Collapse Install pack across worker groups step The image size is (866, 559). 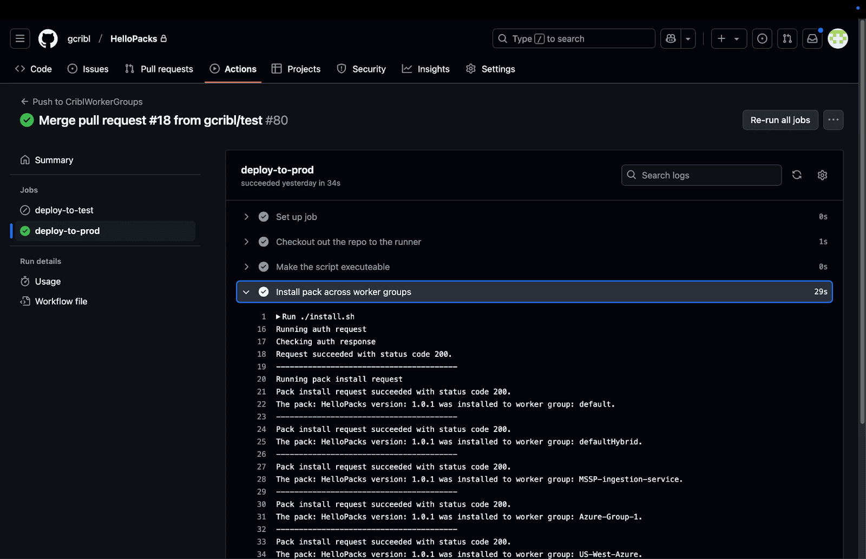246,292
